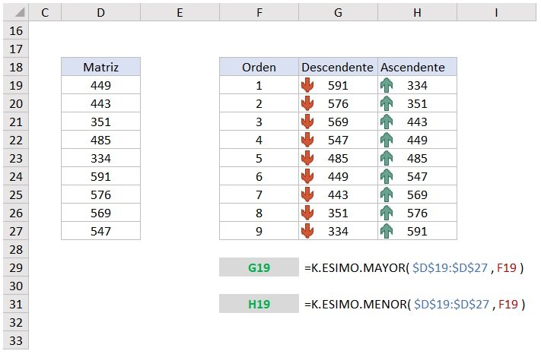This screenshot has width=541, height=354.
Task: Click the K.ESIMO.MENOR formula text
Action: (415, 304)
